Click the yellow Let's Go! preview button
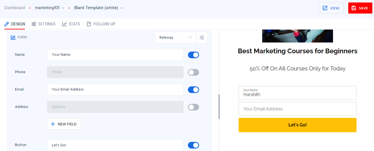The image size is (374, 151). tap(297, 125)
